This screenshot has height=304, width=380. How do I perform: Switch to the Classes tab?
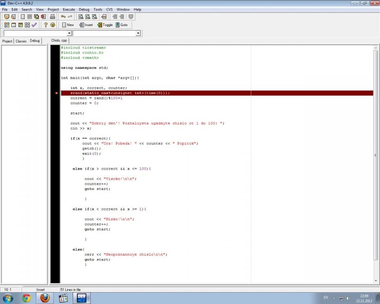21,41
